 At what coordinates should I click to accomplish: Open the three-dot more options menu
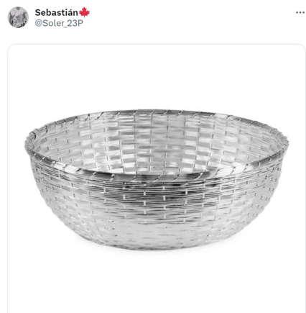click(300, 12)
